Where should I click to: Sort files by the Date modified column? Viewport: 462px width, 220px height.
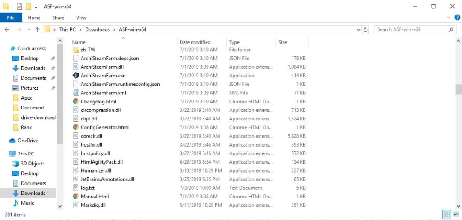coord(195,42)
